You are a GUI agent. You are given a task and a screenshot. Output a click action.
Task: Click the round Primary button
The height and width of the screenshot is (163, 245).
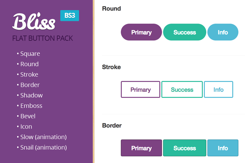pos(141,32)
